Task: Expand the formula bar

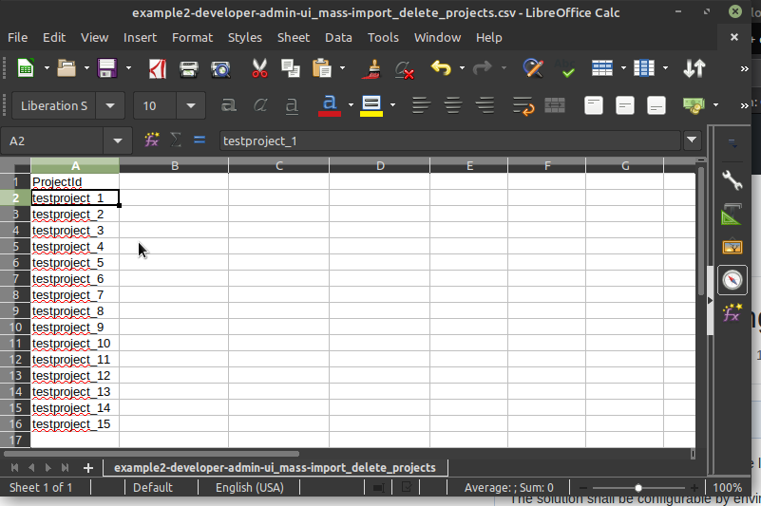Action: [x=692, y=141]
